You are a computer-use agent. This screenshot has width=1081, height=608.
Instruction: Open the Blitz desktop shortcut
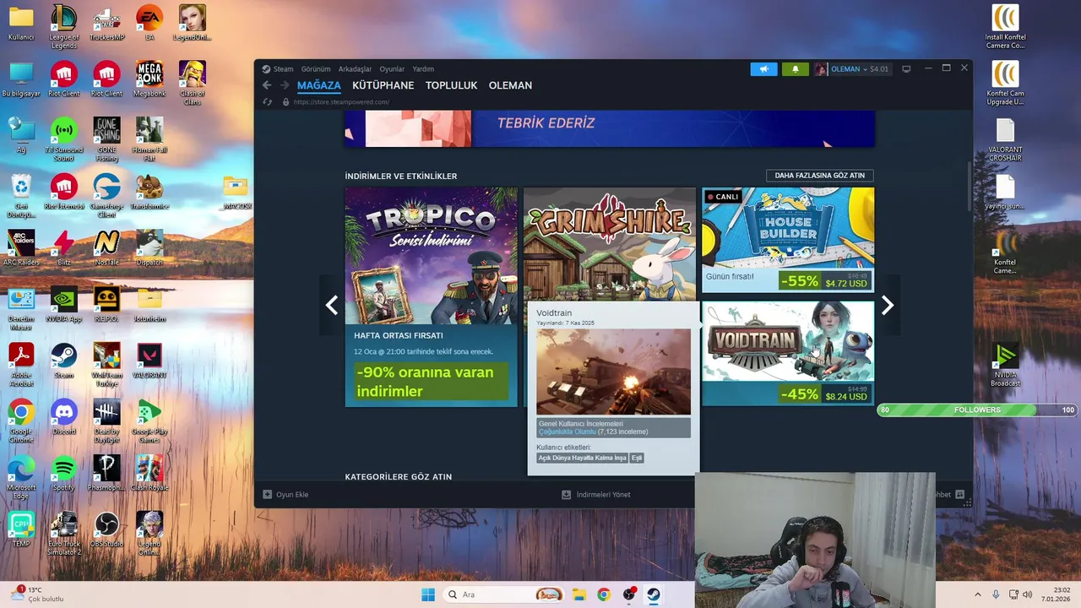point(64,248)
